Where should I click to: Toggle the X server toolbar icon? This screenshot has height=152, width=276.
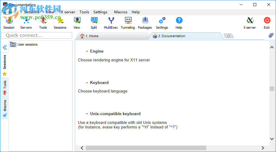coord(250,21)
